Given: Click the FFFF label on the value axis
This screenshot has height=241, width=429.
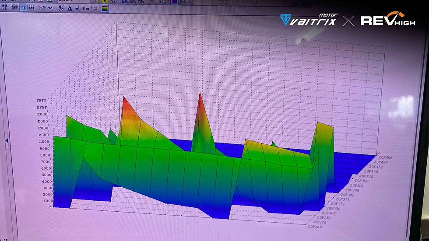Looking at the screenshot, I should coord(42,101).
